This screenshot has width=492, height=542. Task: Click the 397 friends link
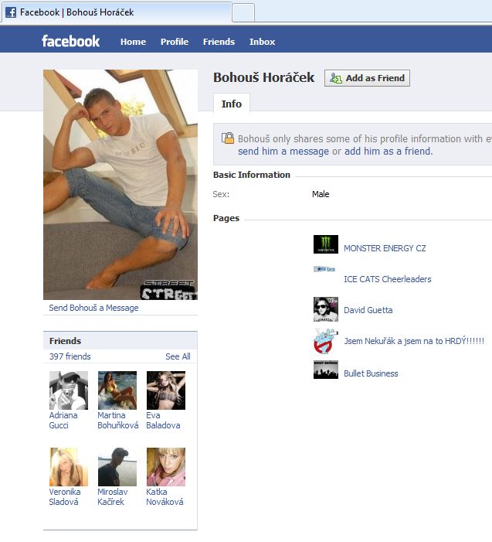click(70, 356)
